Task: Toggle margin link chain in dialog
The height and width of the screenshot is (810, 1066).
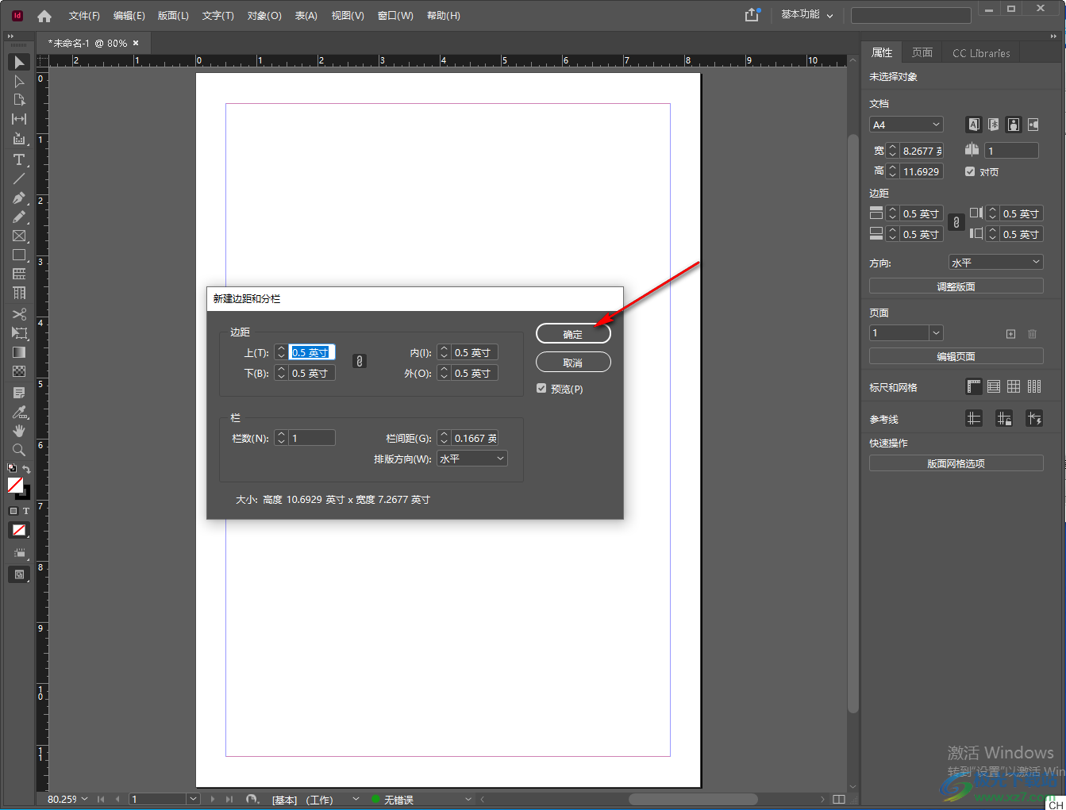Action: [x=360, y=362]
